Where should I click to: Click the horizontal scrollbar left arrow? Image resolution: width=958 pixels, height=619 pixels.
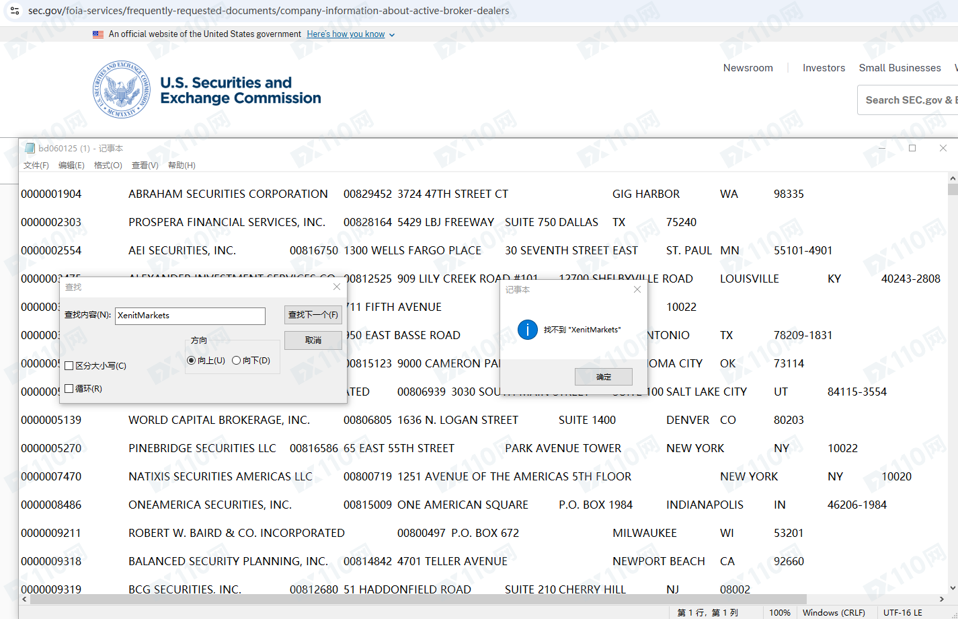point(24,599)
